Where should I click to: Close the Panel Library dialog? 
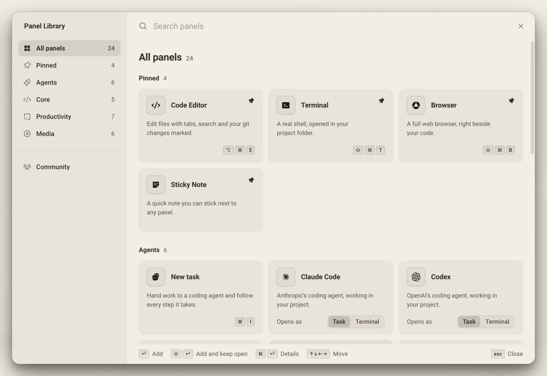coord(520,26)
